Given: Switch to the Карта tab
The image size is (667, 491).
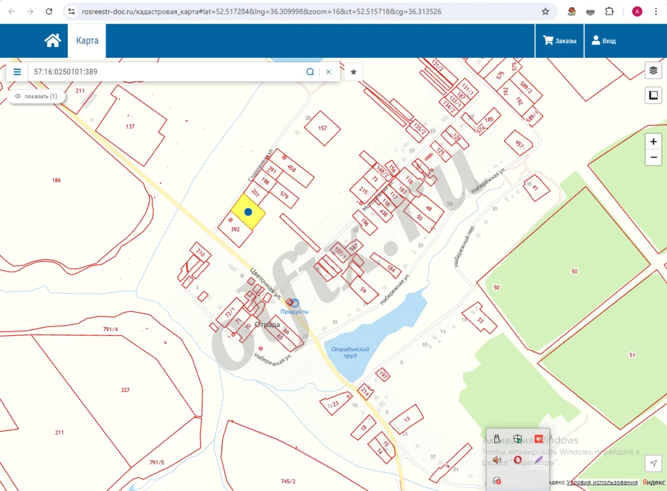Looking at the screenshot, I should 87,40.
